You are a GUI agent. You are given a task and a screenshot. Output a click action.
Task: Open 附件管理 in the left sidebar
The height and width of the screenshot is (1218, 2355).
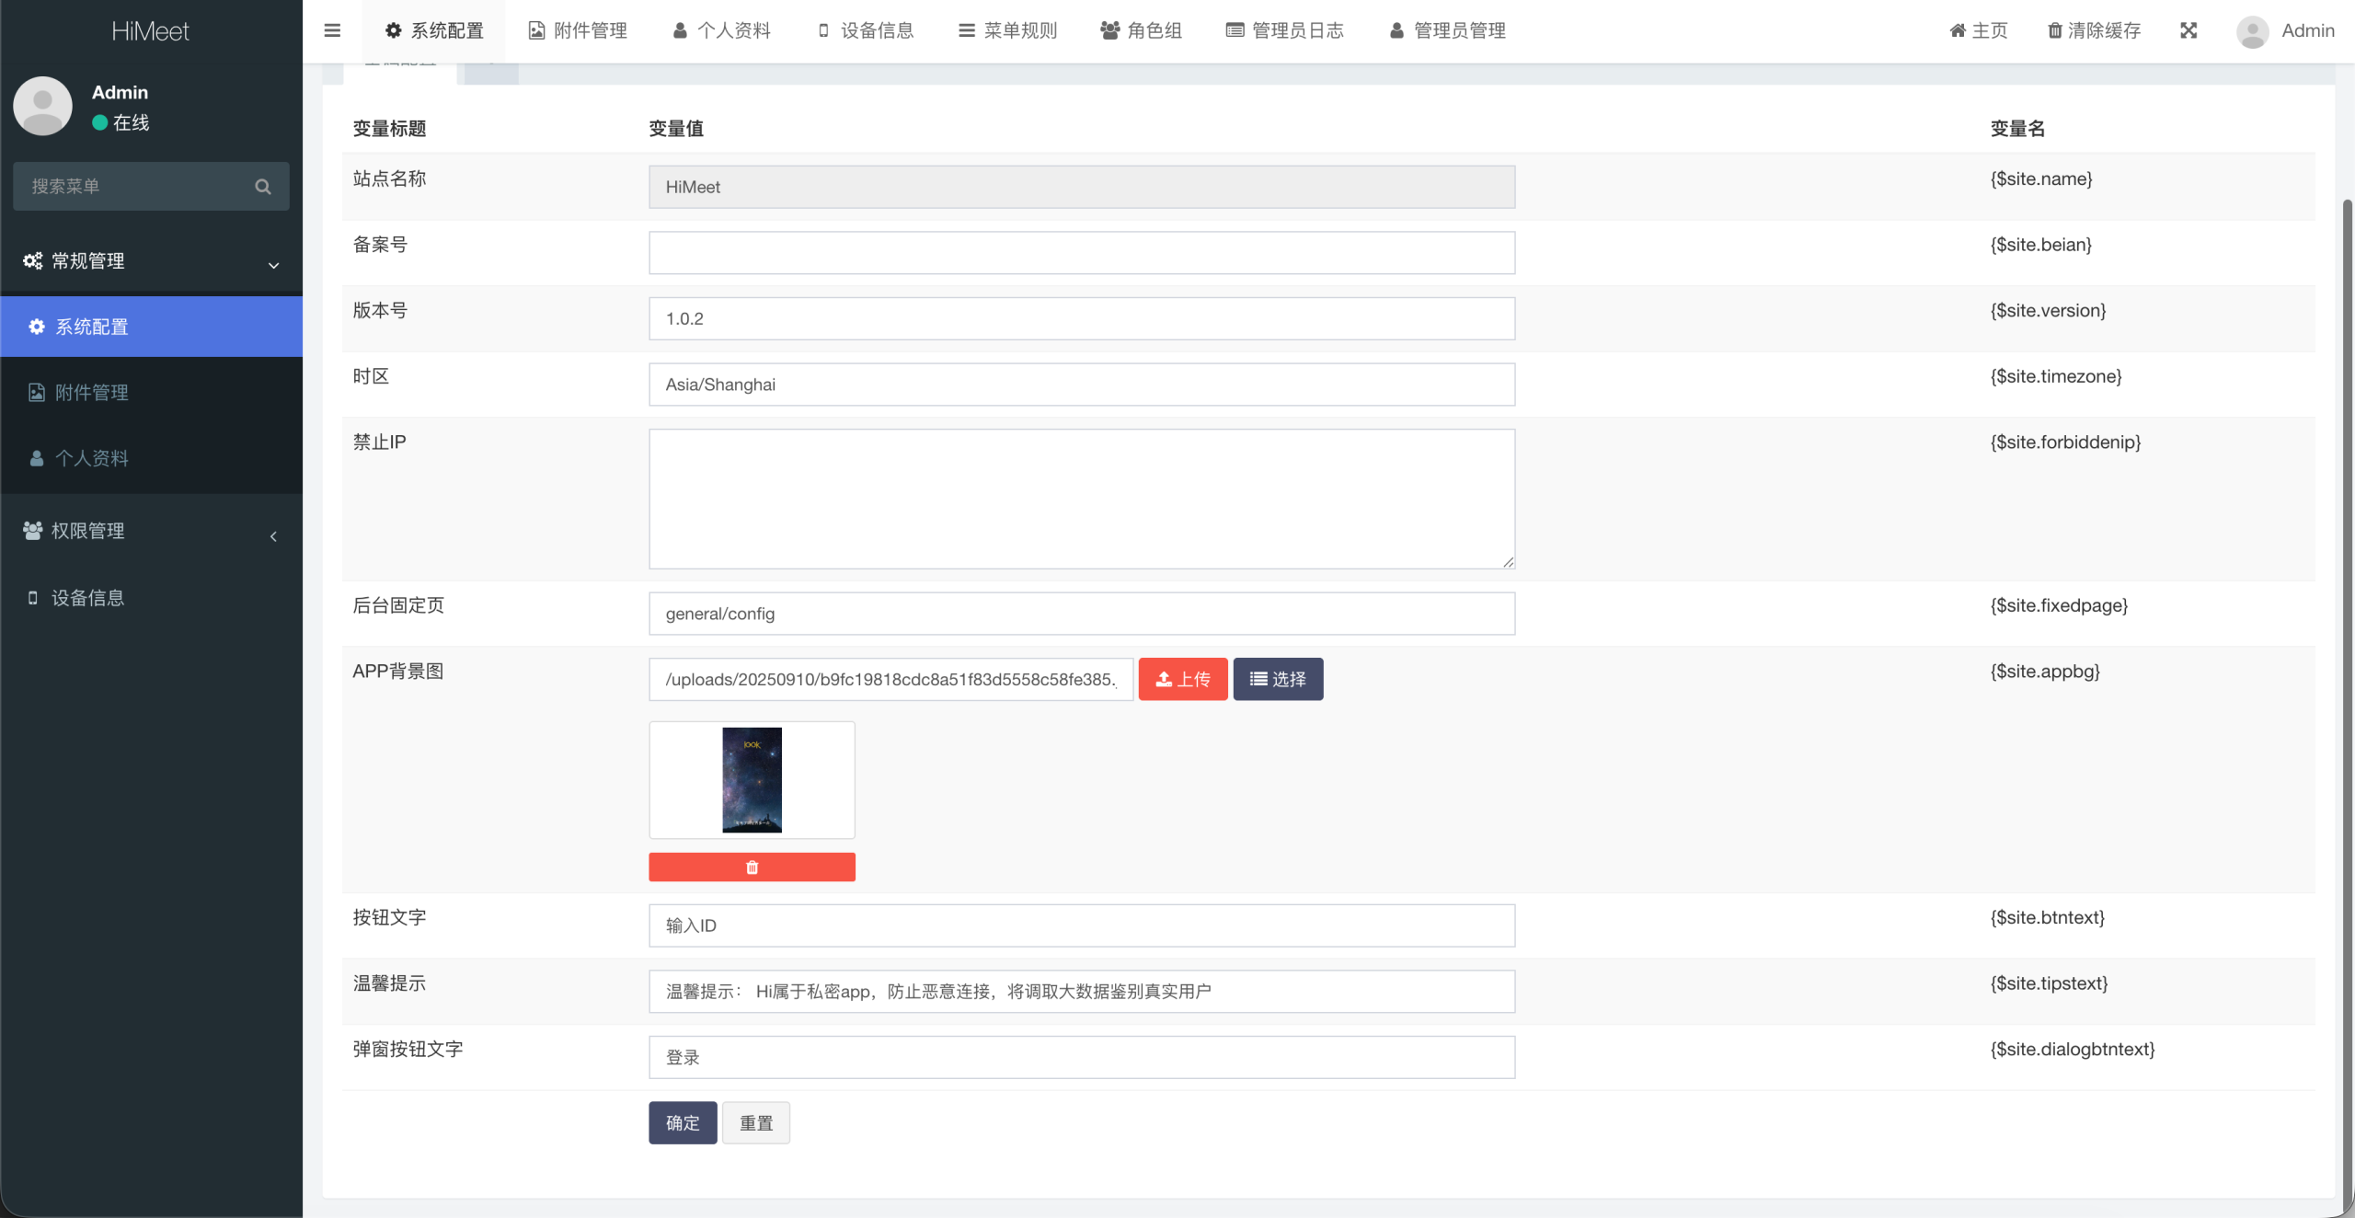(91, 393)
